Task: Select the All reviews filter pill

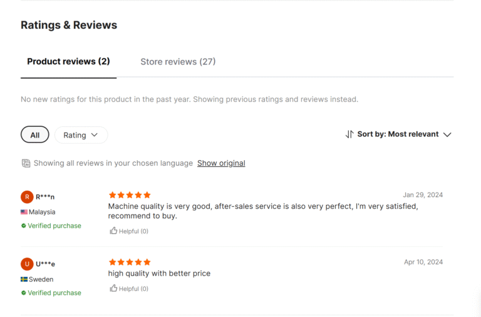Action: 35,135
